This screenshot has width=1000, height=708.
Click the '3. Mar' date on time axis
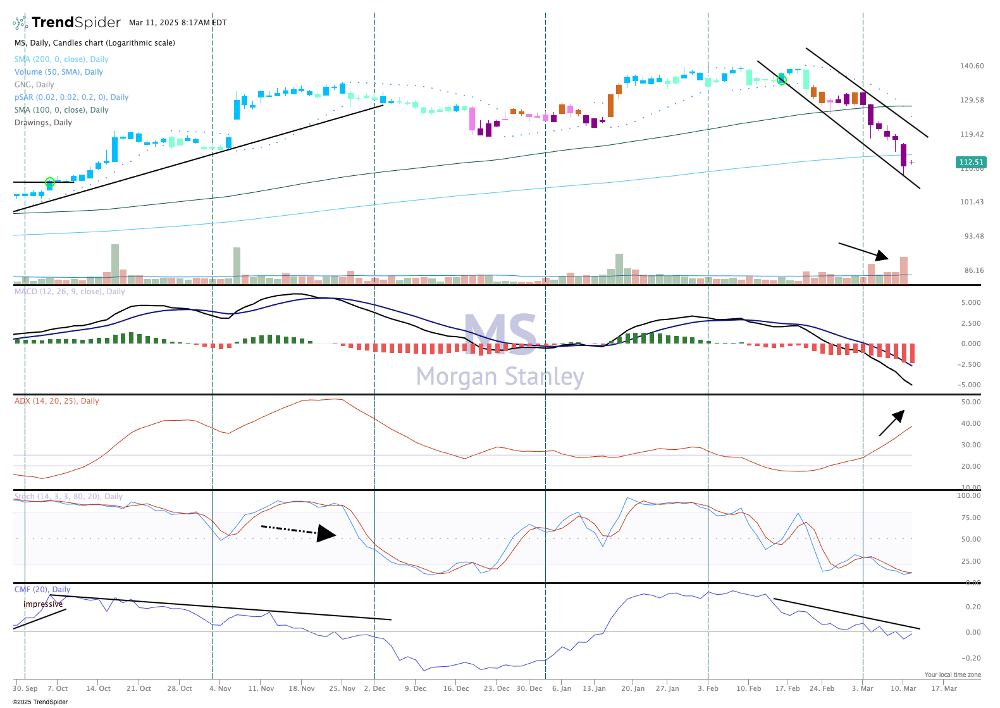[862, 688]
